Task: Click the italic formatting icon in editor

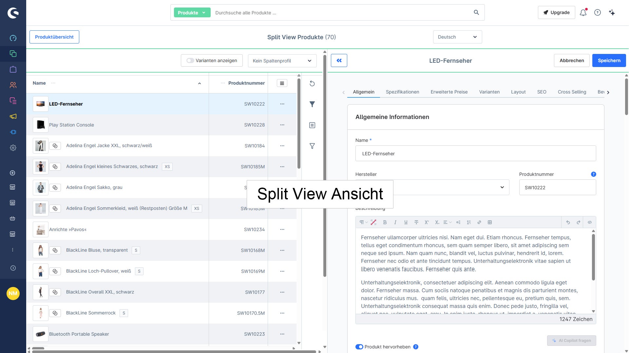Action: 395,222
